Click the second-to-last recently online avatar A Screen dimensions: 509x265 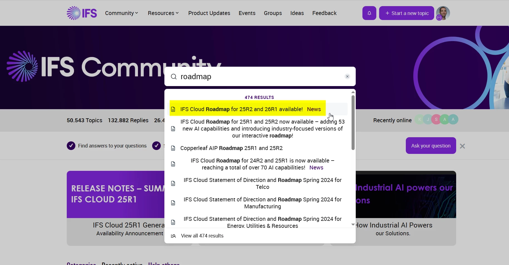(x=445, y=120)
